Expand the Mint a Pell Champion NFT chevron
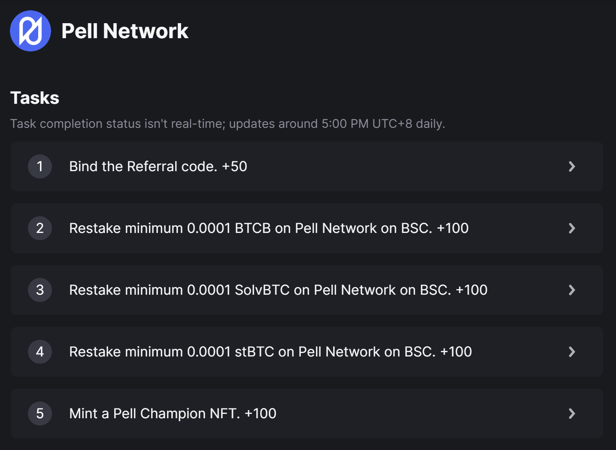The width and height of the screenshot is (616, 450). (x=572, y=414)
